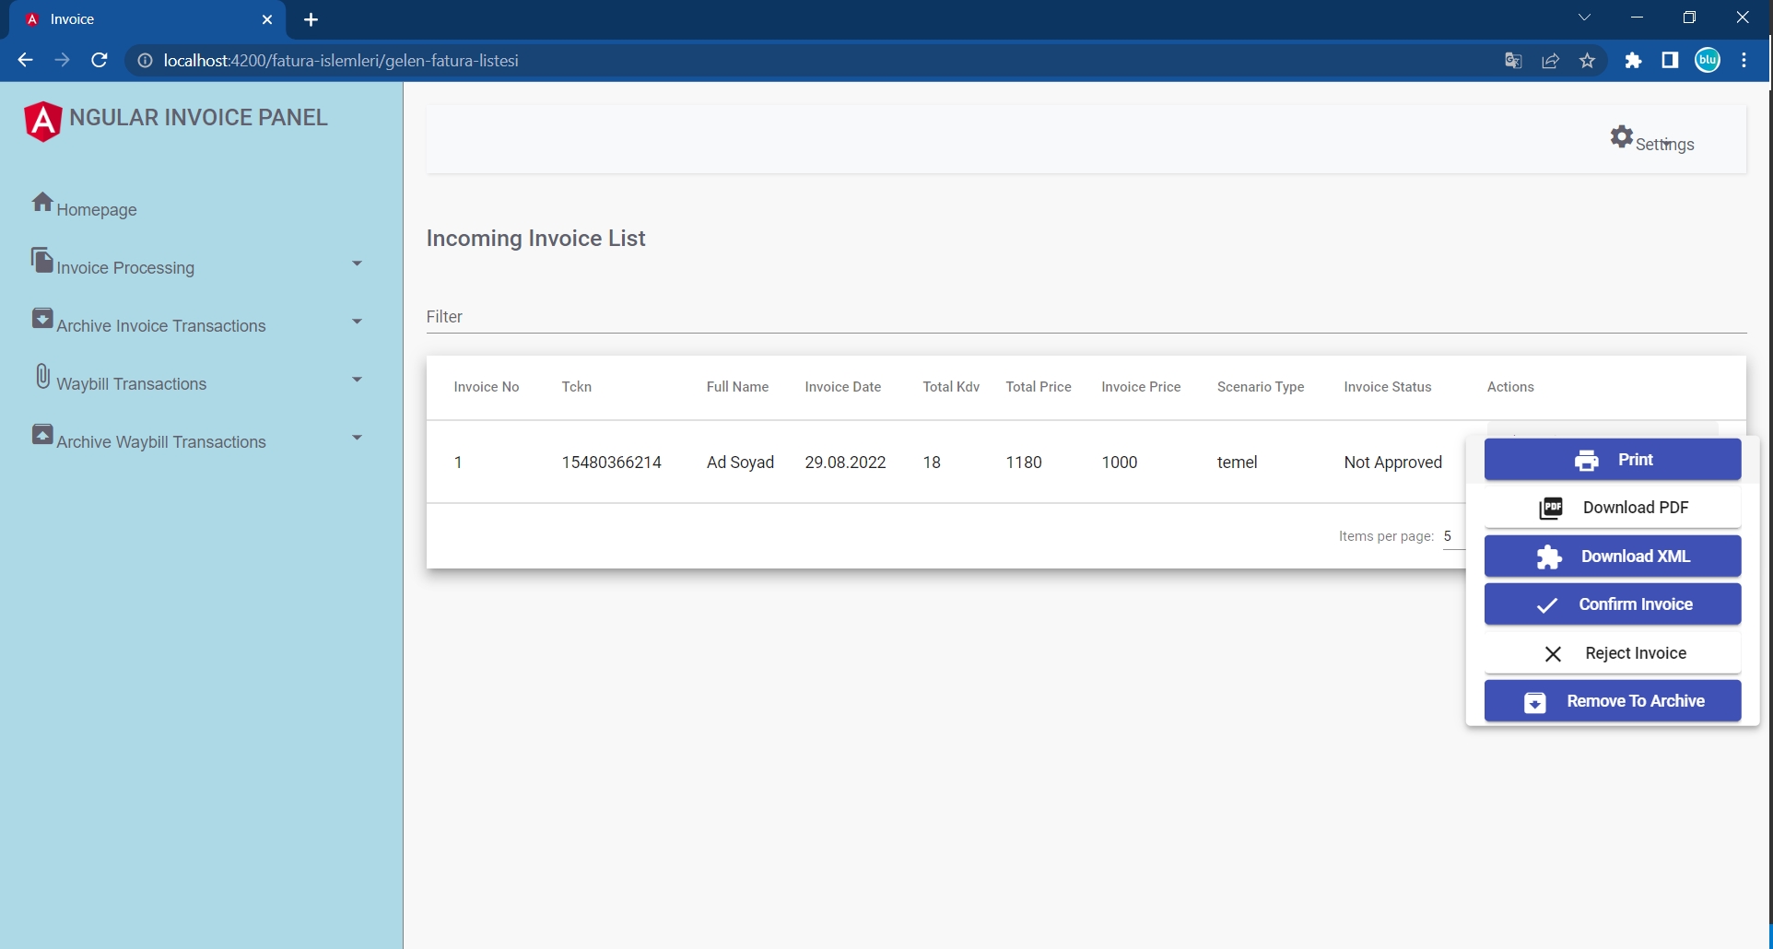The width and height of the screenshot is (1773, 949).
Task: Click the Invoice Date column header
Action: (843, 387)
